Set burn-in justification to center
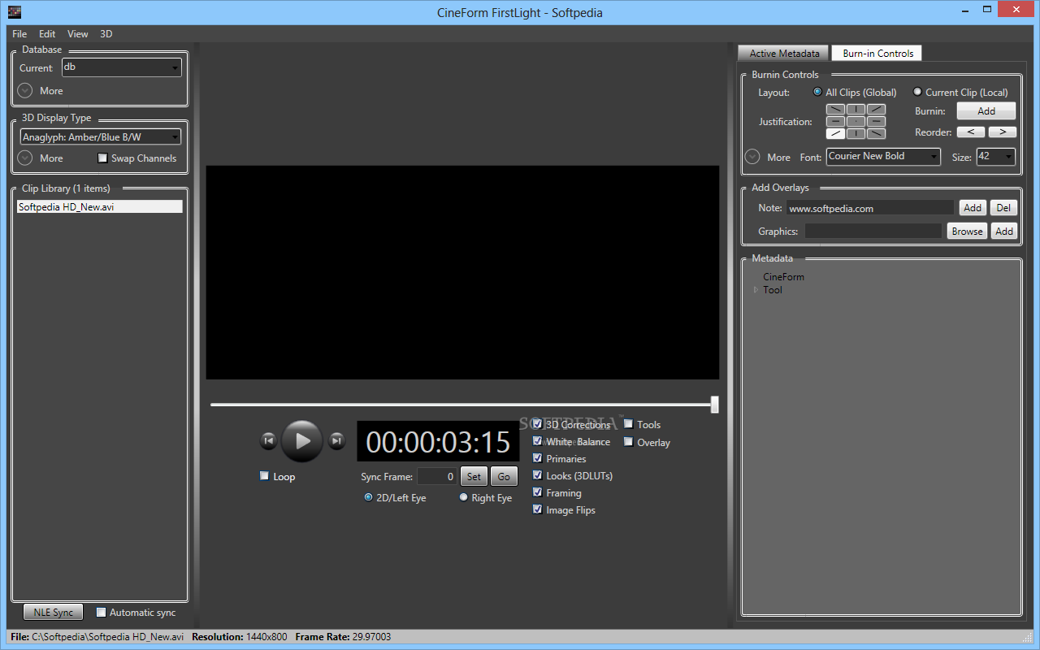The width and height of the screenshot is (1040, 650). pos(856,121)
